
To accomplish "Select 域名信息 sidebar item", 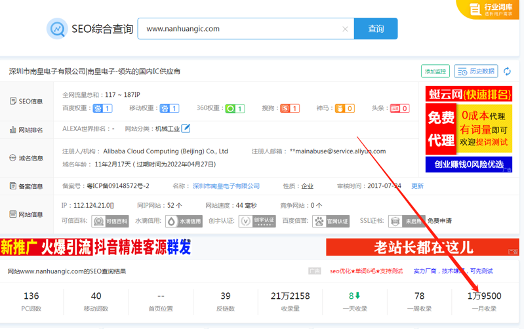I will pos(26,158).
